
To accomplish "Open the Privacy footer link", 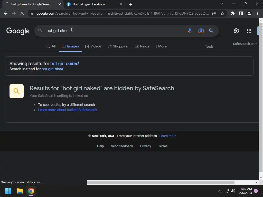I will (146, 146).
